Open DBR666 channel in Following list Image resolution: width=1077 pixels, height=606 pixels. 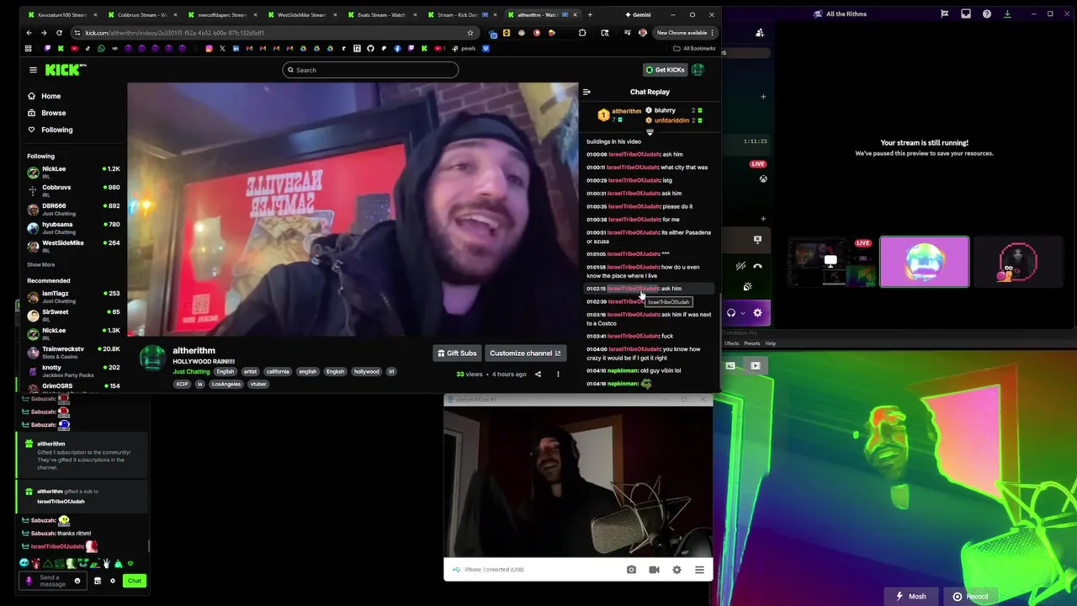[x=74, y=208]
